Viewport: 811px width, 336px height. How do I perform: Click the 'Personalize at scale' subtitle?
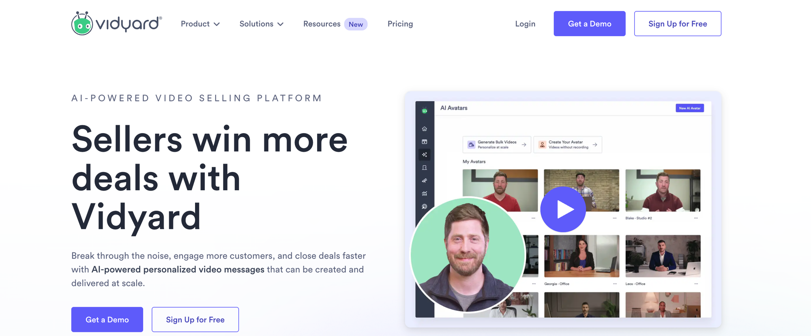point(493,147)
